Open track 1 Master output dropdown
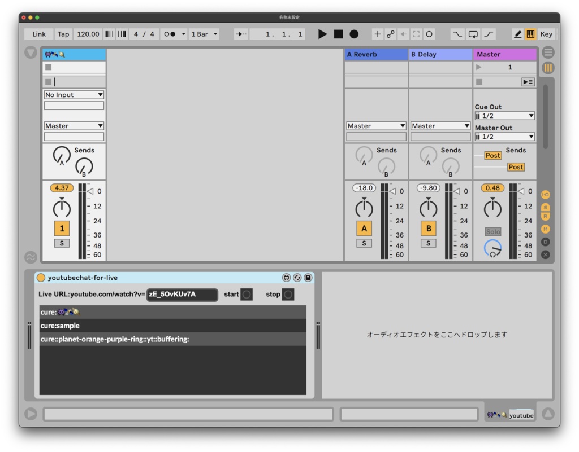This screenshot has width=579, height=452. (x=74, y=126)
